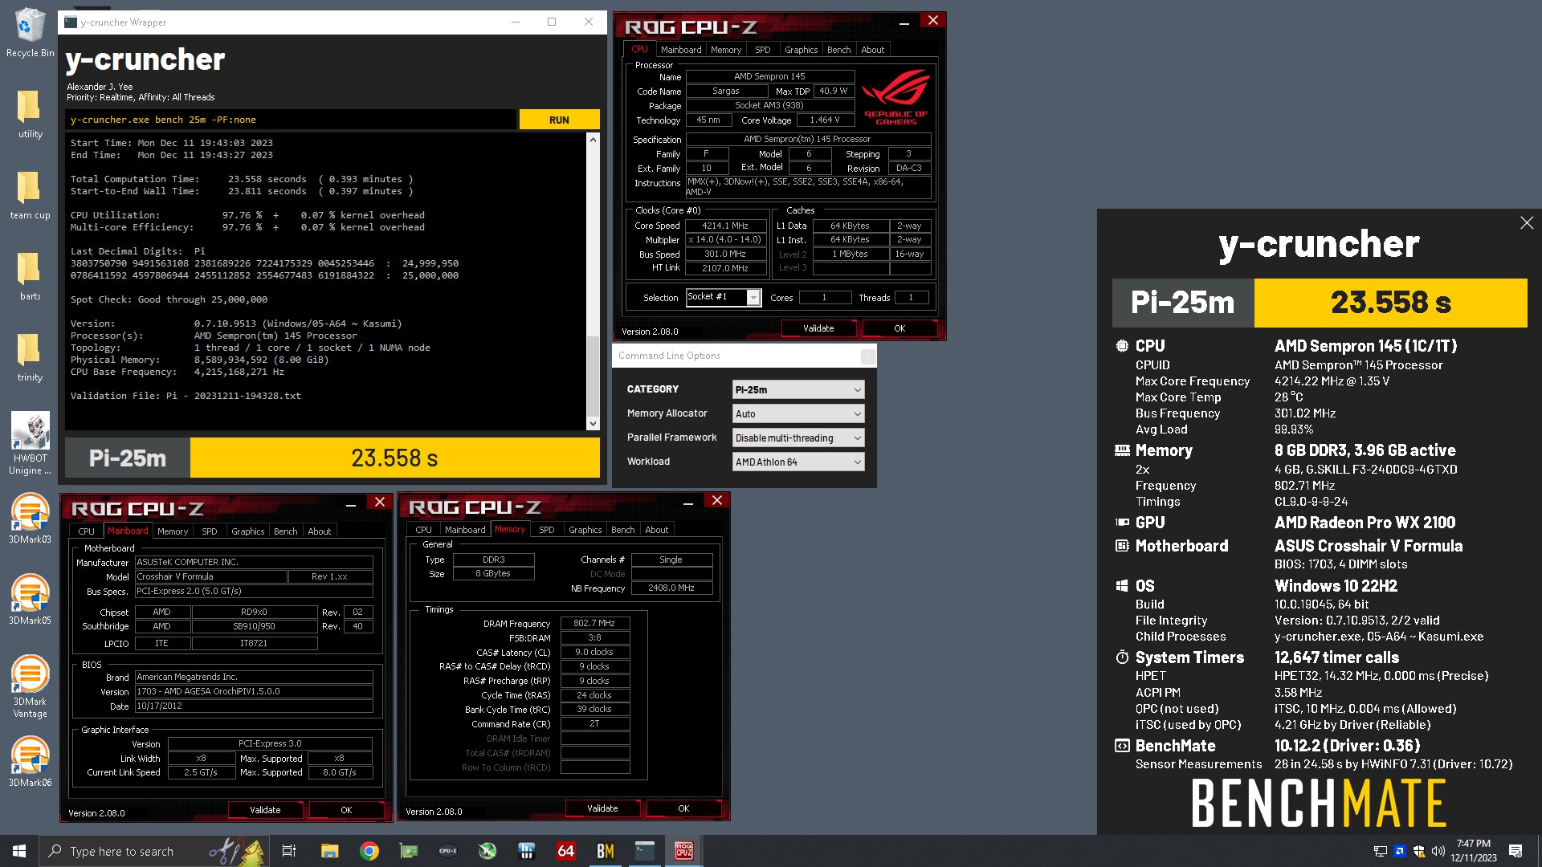Click the BIOS Version field 1703 - AMD AGESA
Viewport: 1542px width, 867px height.
(x=254, y=691)
